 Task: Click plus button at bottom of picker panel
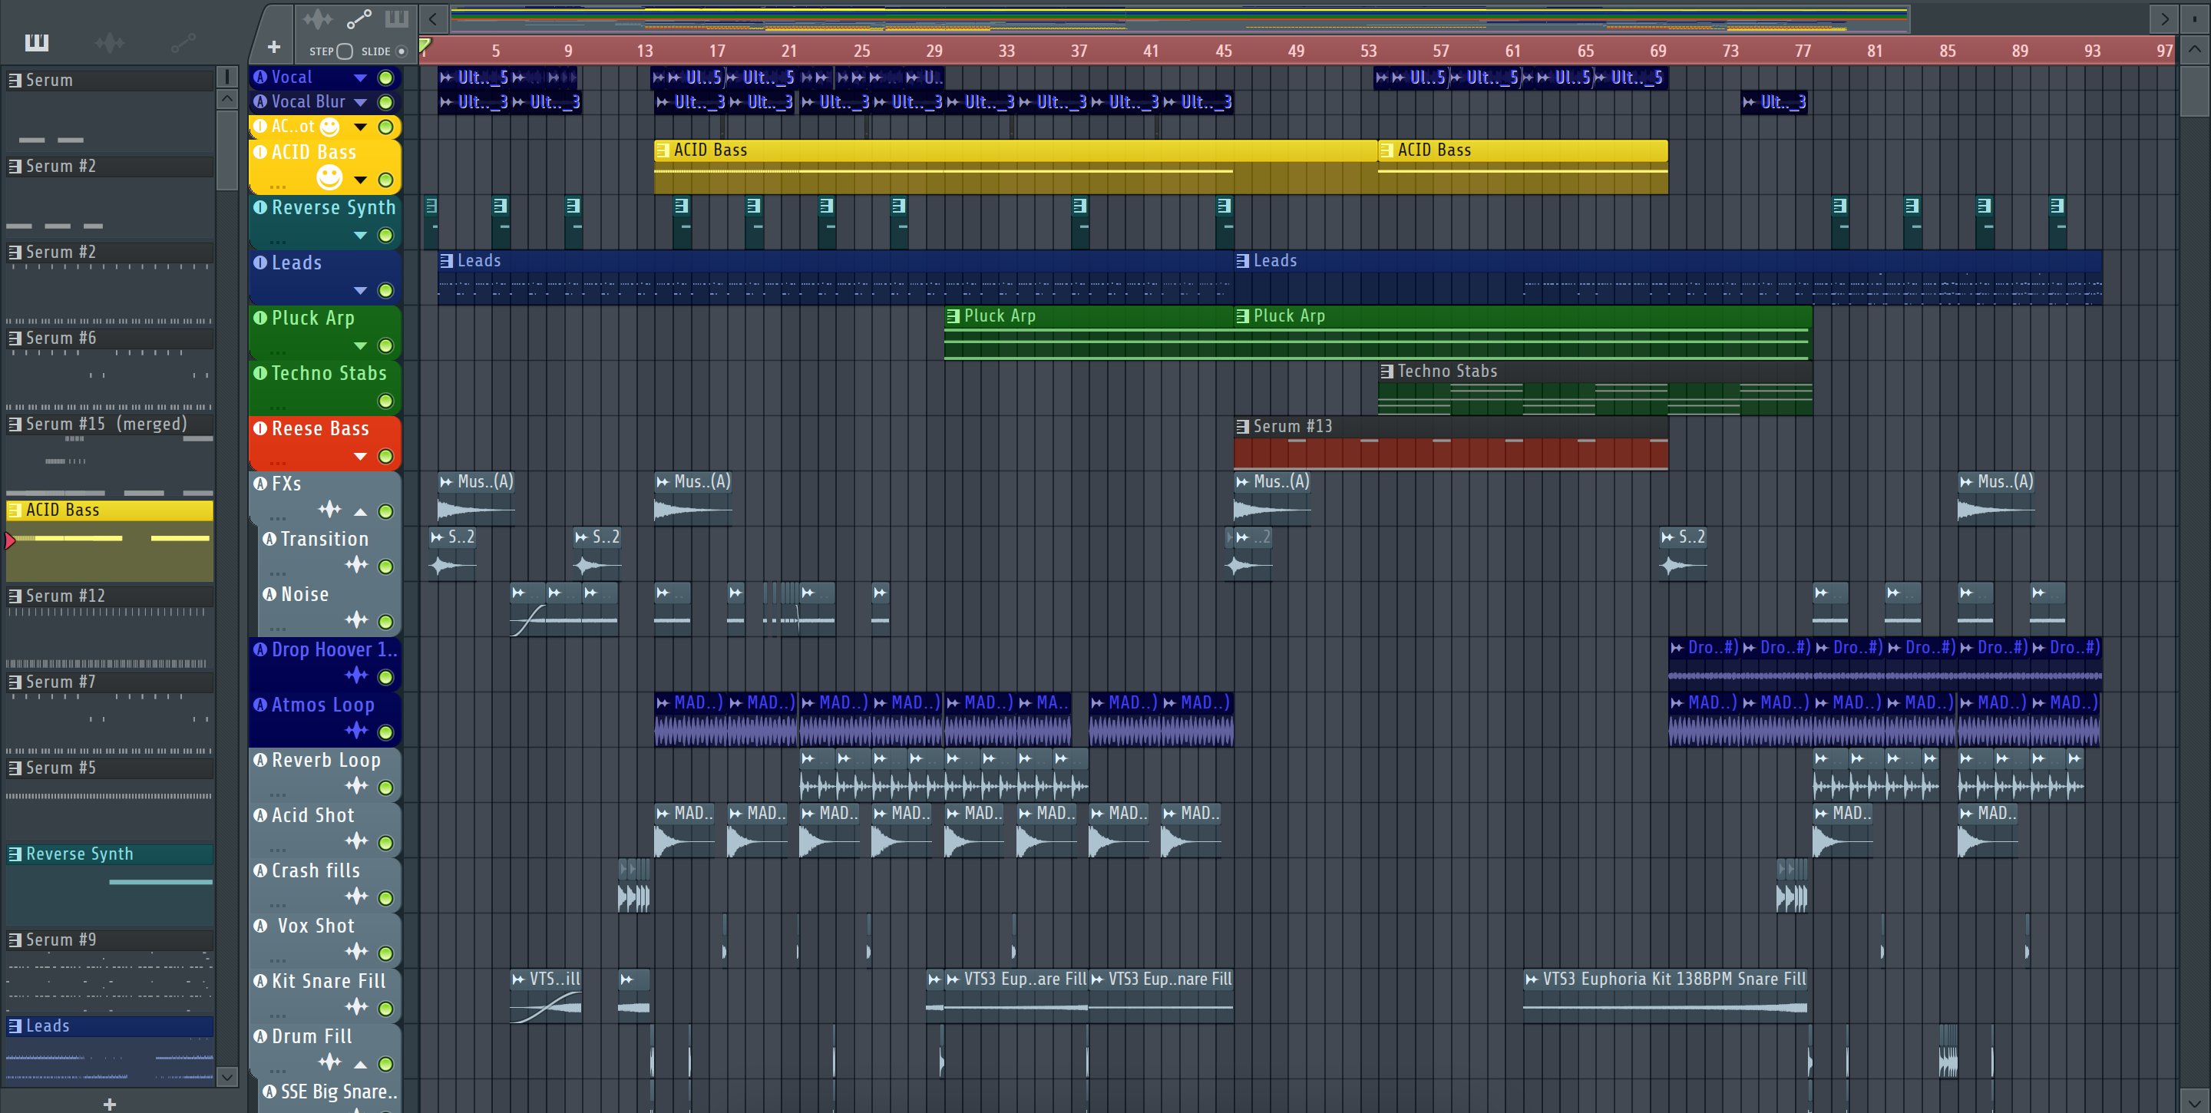109,1104
